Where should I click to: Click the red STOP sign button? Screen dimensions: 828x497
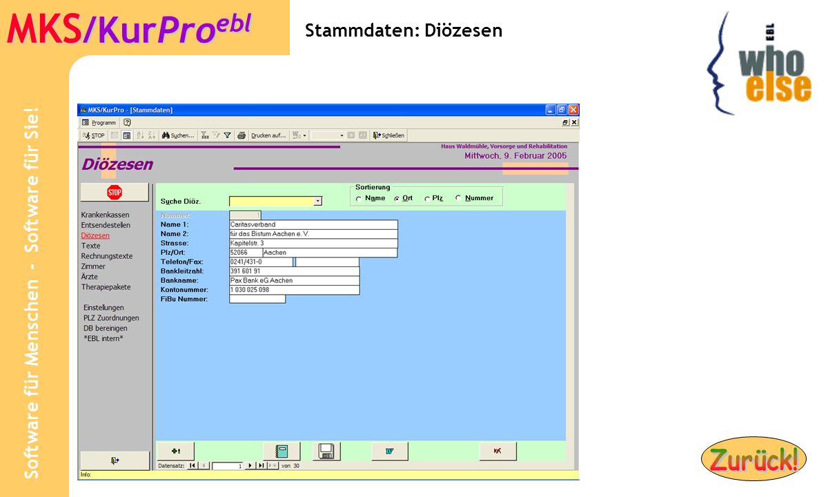pyautogui.click(x=115, y=192)
